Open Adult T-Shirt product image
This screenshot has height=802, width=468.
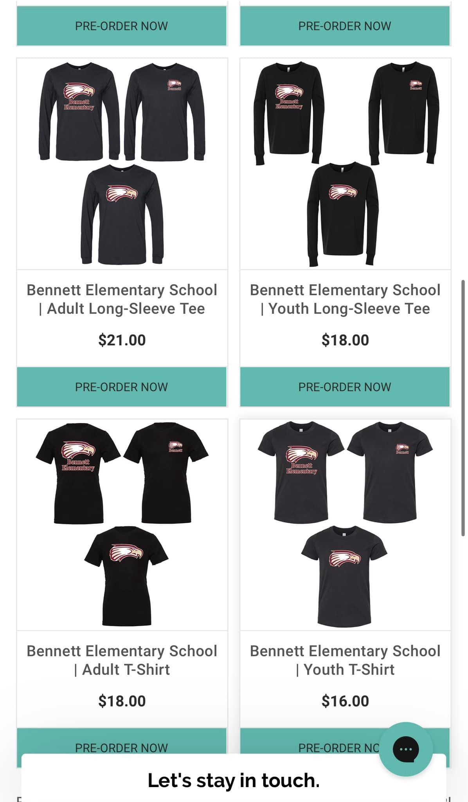(122, 525)
